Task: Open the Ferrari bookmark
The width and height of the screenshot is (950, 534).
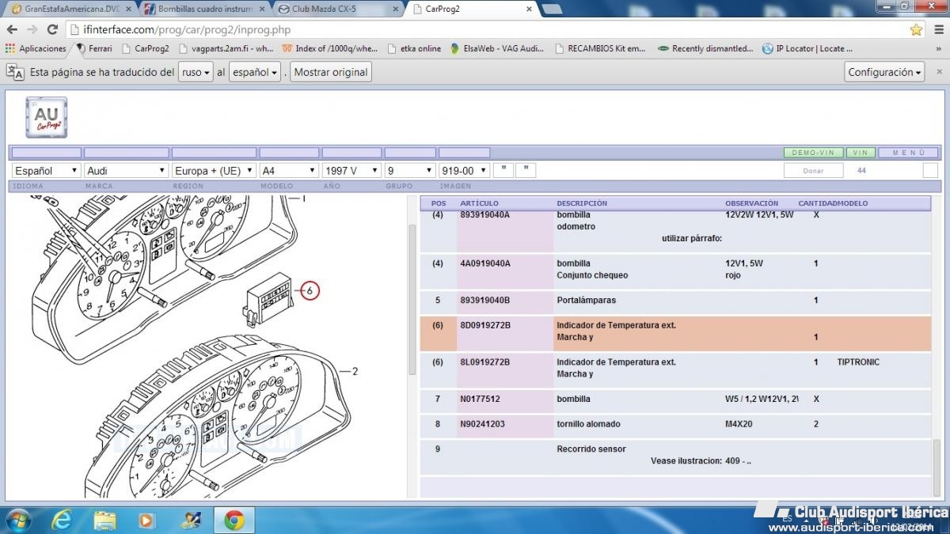Action: [93, 48]
